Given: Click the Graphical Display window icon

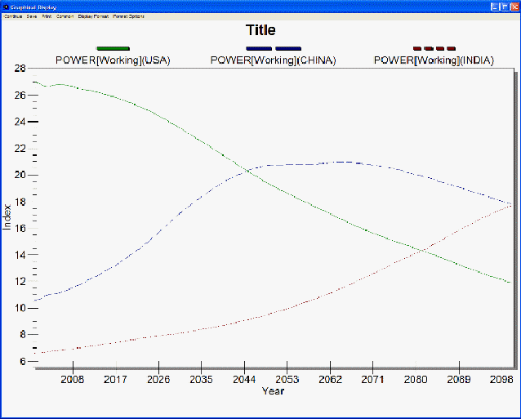Looking at the screenshot, I should click(x=6, y=6).
